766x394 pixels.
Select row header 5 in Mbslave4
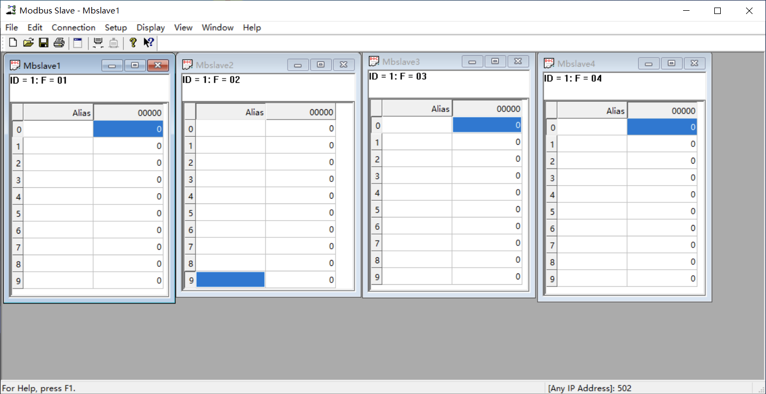pyautogui.click(x=552, y=211)
